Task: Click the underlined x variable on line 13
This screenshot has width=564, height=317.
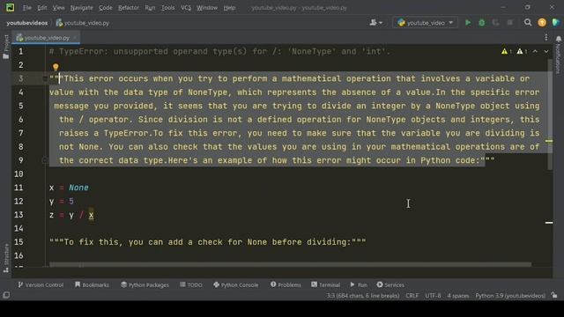Action: tap(91, 215)
